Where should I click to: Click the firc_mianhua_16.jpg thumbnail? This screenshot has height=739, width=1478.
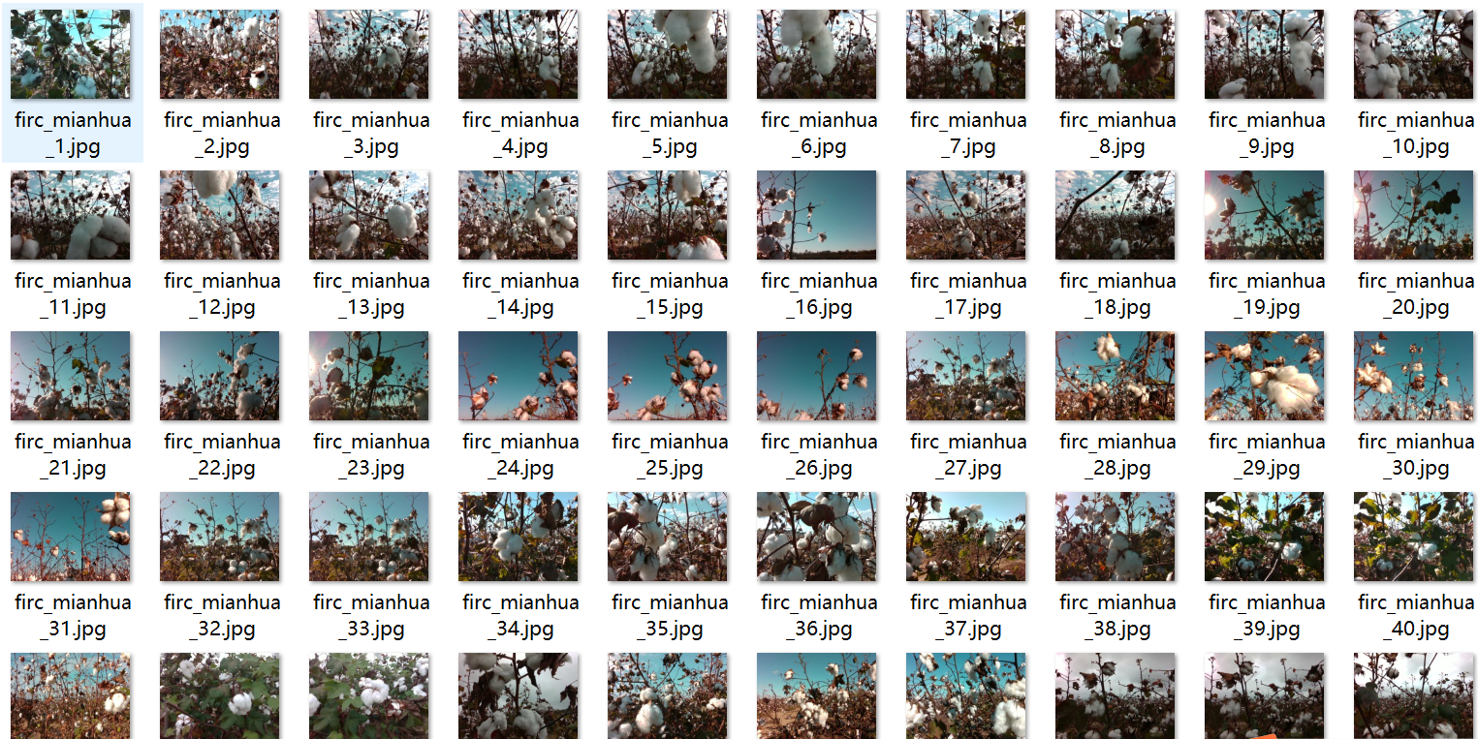(x=817, y=215)
